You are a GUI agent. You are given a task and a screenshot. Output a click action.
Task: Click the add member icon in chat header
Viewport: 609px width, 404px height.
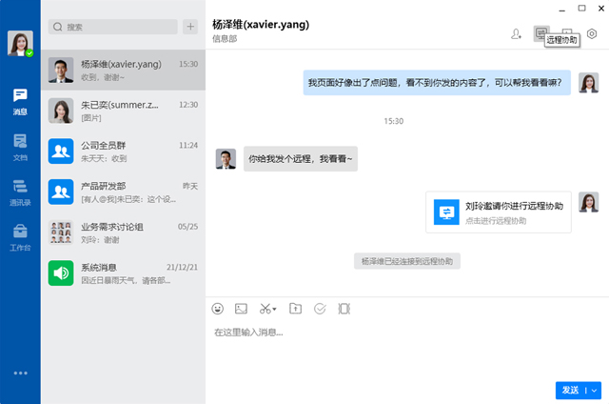517,33
